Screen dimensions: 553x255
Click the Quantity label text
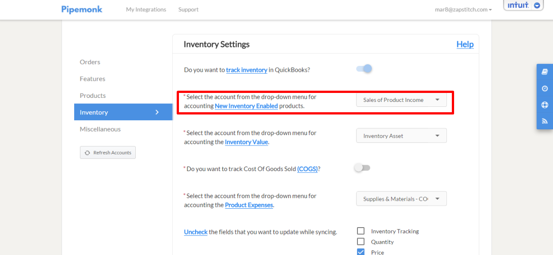[382, 242]
